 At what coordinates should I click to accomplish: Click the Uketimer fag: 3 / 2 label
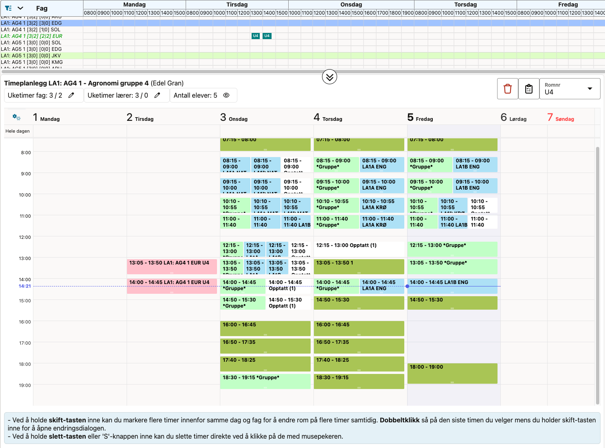pos(35,95)
